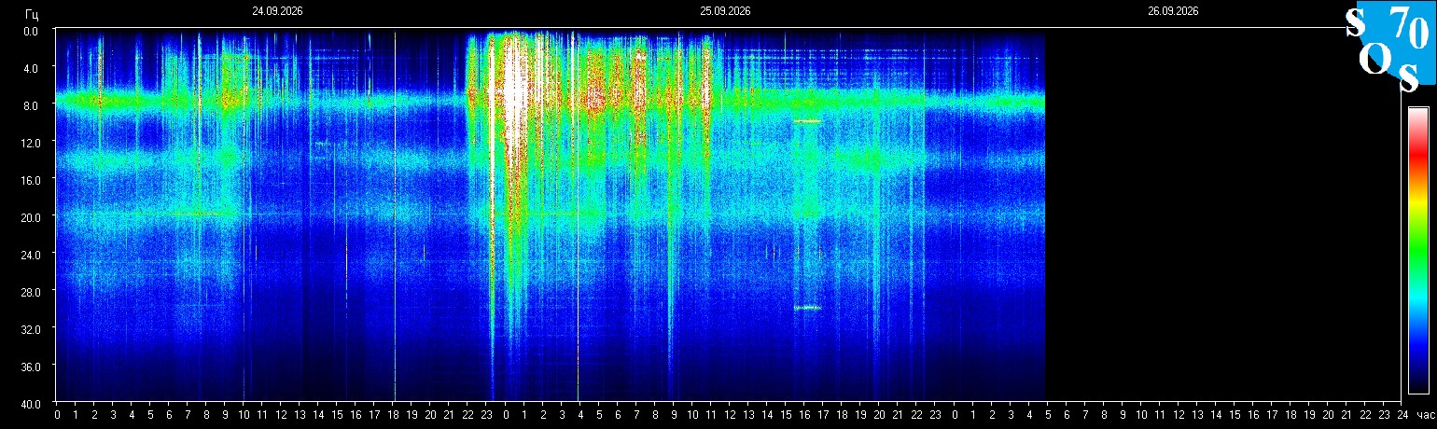Click the 20.0 frequency axis label
Screen dimensions: 1437x429
30,217
